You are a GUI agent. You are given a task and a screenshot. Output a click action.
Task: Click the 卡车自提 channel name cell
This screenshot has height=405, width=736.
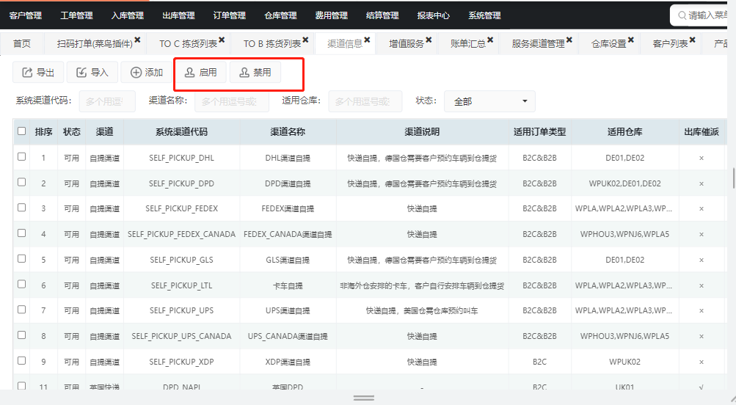click(288, 285)
